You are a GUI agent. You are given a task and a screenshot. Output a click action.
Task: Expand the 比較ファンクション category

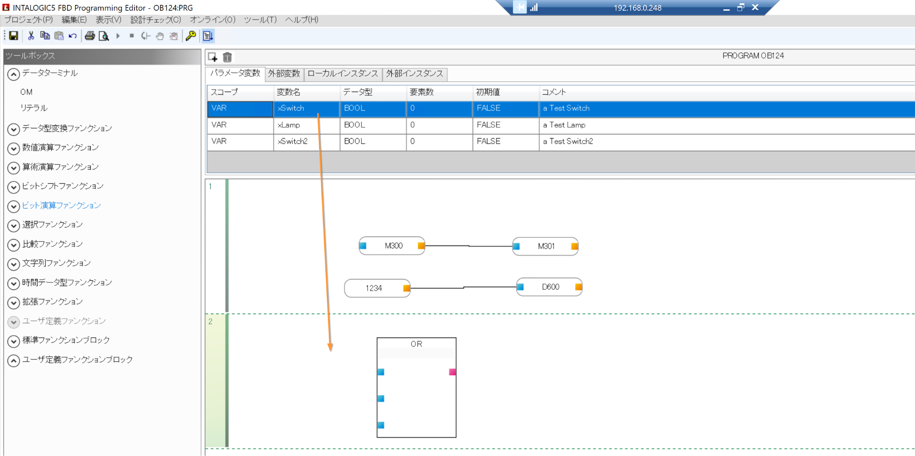(x=14, y=245)
